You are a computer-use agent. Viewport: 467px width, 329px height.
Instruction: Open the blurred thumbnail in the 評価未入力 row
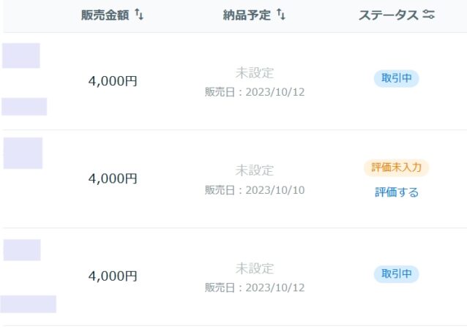pos(23,153)
